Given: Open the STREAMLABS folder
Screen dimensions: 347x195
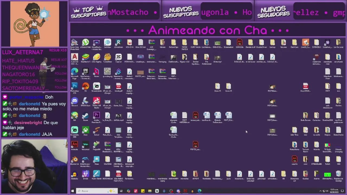Looking at the screenshot, I should [x=316, y=161].
